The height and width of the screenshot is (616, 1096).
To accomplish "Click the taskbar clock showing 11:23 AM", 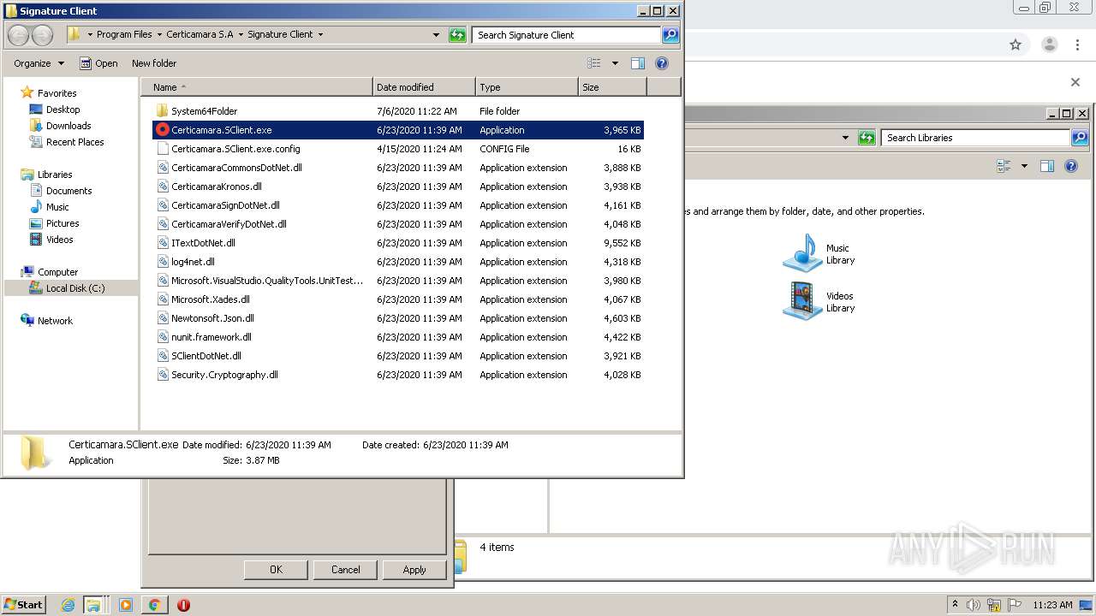I will pyautogui.click(x=1052, y=605).
